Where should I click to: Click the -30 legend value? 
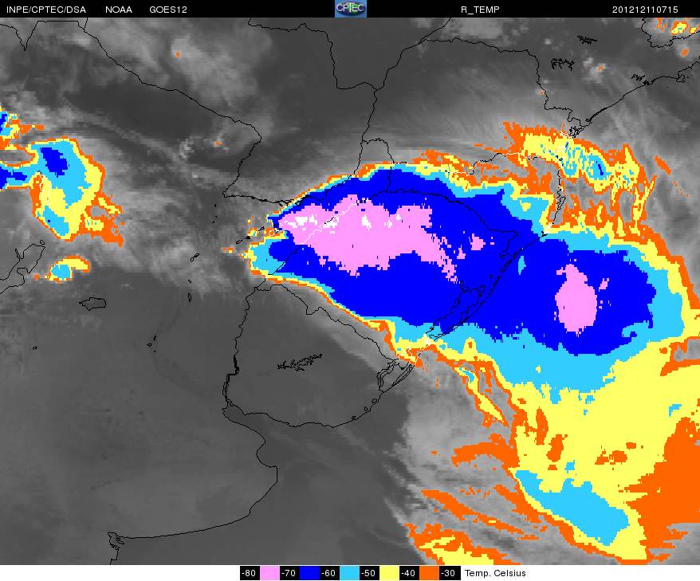tap(449, 573)
